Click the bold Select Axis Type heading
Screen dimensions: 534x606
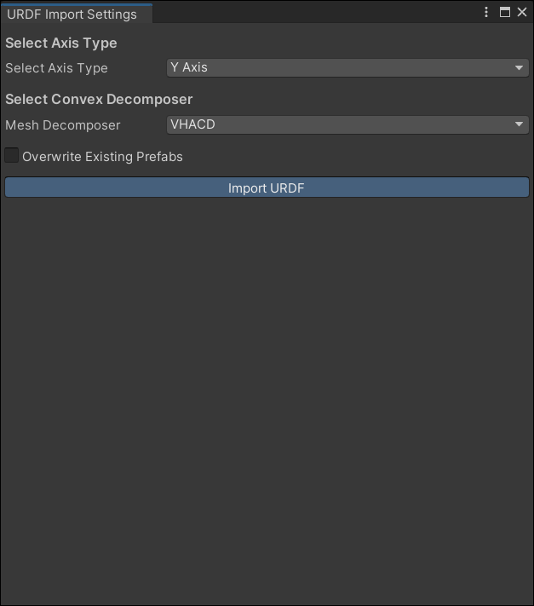point(61,43)
